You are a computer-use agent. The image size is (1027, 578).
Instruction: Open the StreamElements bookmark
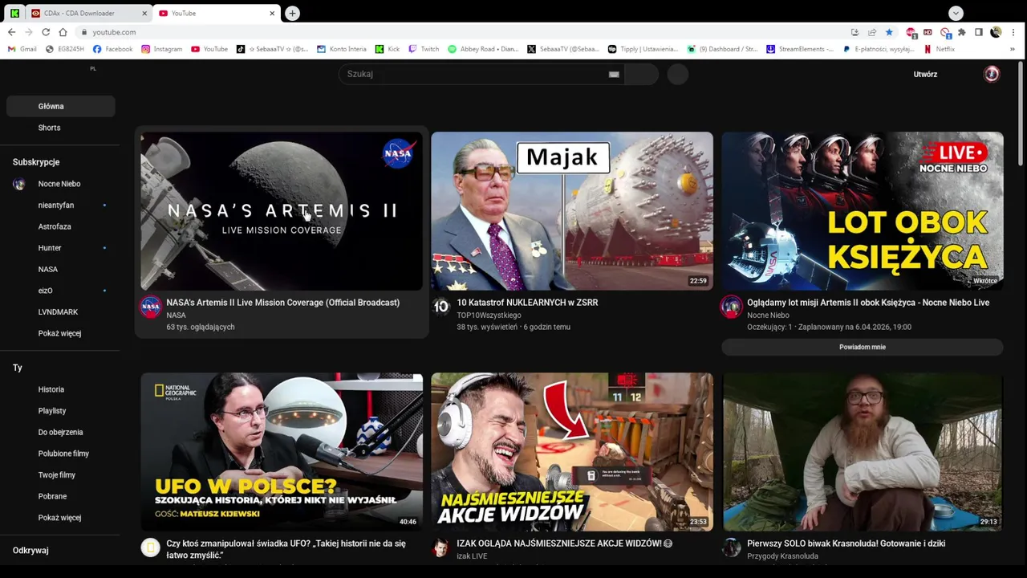pos(801,49)
